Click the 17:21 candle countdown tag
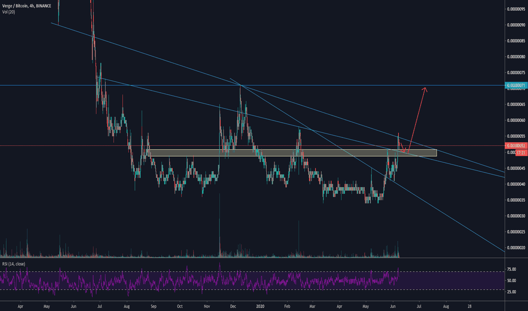This screenshot has width=528, height=311. [521, 153]
